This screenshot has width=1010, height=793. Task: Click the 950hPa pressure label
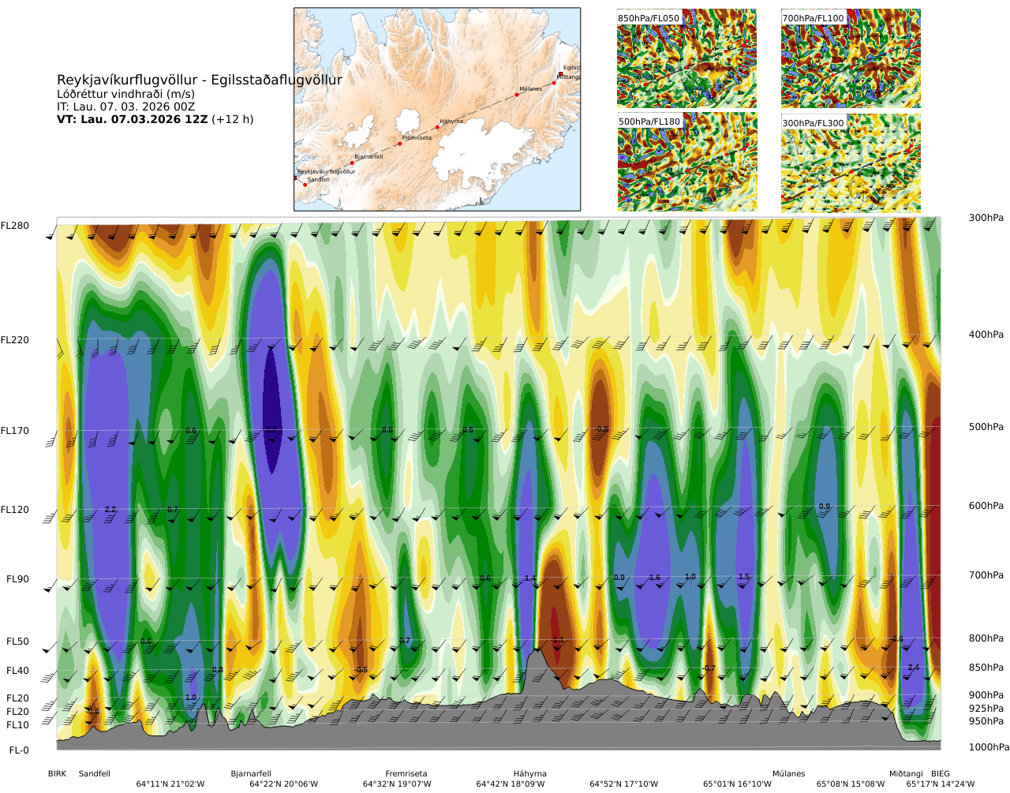pos(986,721)
